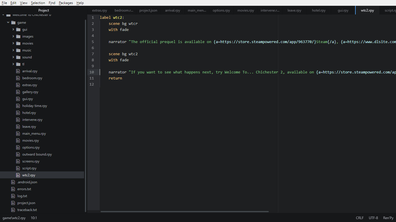Switch to the hotel.rpy tab
Screen dimensions: 396x222
coord(319,10)
